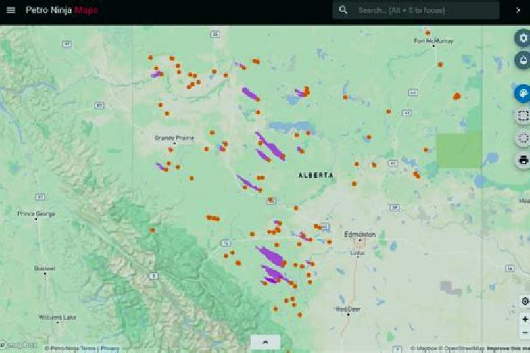This screenshot has width=530, height=353.
Task: Click the Petro Ninja Maps logo
Action: coord(62,10)
